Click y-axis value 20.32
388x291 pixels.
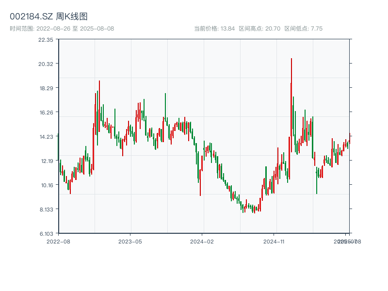click(46, 64)
